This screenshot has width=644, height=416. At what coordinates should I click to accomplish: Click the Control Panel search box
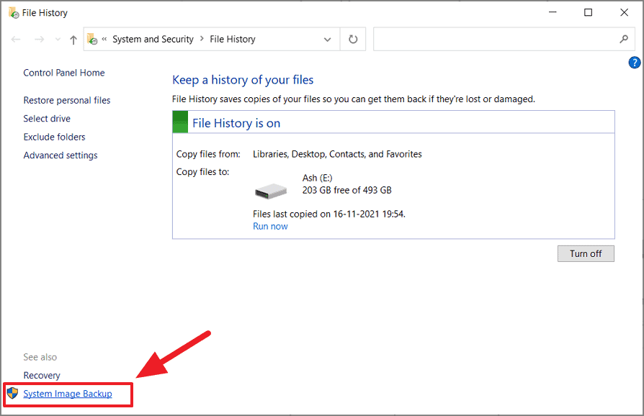(x=504, y=40)
